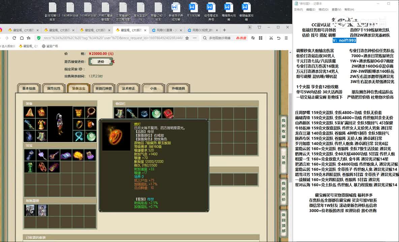Open the 外观道具 tab
Image resolution: width=399 pixels, height=242 pixels.
point(178,88)
